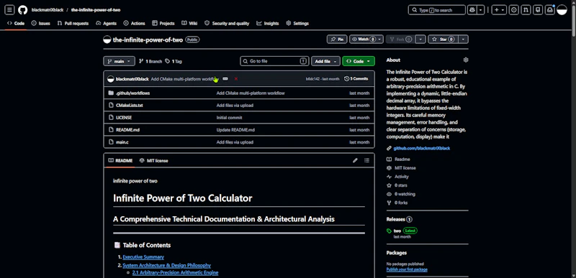The width and height of the screenshot is (576, 278).
Task: Open the green Code dropdown
Action: coord(359,61)
